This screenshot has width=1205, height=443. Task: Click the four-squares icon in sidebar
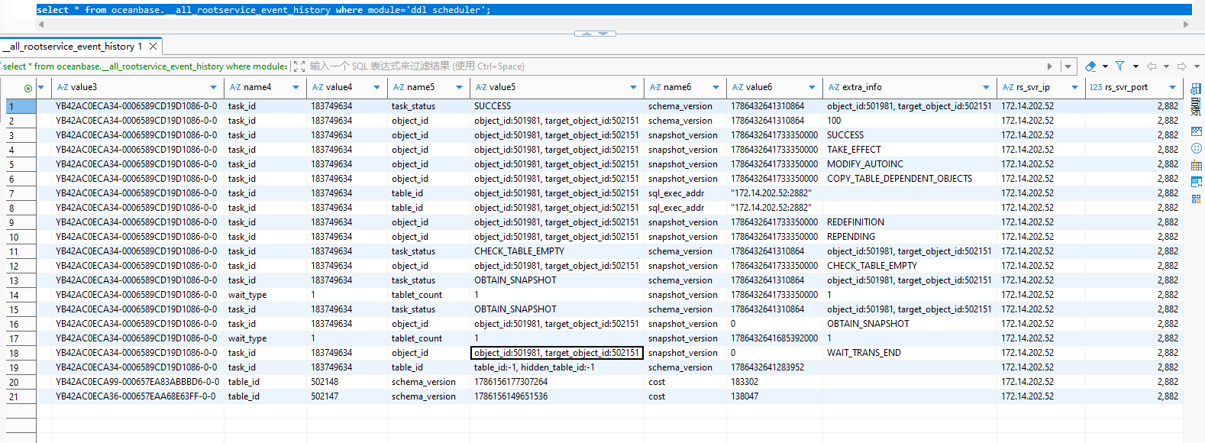[x=1196, y=199]
